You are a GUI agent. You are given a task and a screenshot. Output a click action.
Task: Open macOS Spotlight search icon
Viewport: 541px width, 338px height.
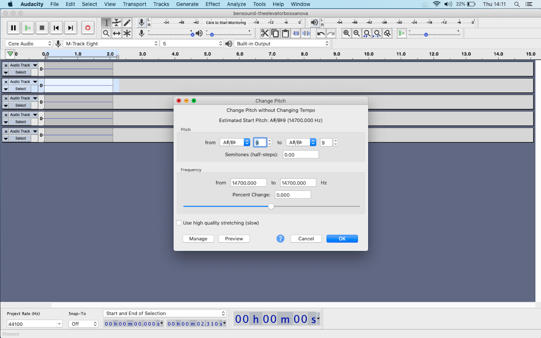(517, 4)
